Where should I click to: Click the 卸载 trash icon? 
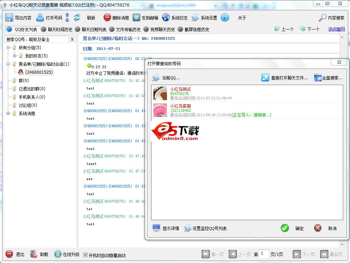(x=34, y=254)
